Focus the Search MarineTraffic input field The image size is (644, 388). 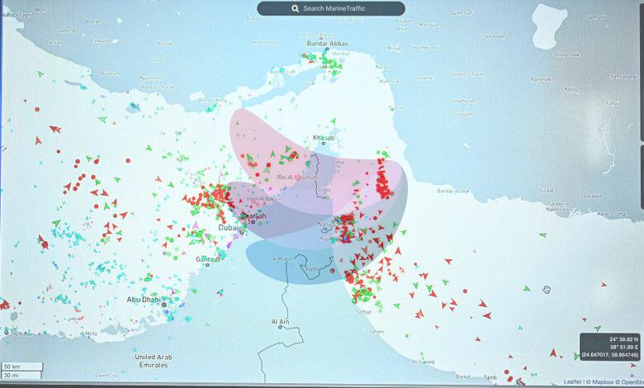pyautogui.click(x=339, y=8)
